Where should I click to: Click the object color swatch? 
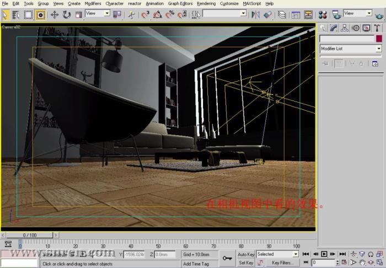coord(379,39)
